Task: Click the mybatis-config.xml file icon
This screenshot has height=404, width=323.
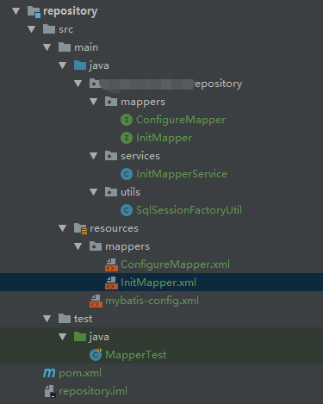Action: pos(96,301)
